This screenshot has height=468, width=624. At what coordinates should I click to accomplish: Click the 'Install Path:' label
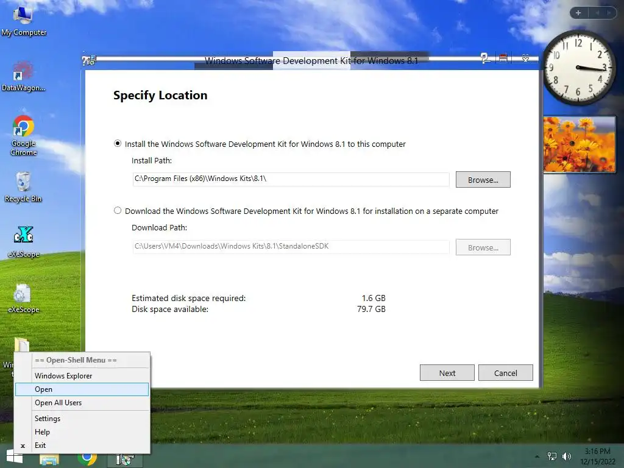pyautogui.click(x=152, y=160)
